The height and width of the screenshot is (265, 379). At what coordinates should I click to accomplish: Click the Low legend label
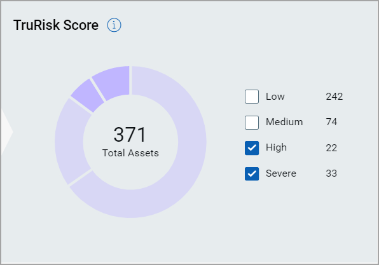point(275,97)
